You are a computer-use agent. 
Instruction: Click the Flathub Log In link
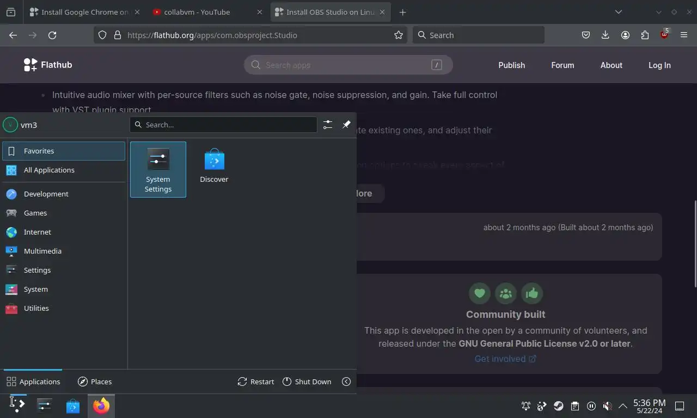pyautogui.click(x=659, y=65)
